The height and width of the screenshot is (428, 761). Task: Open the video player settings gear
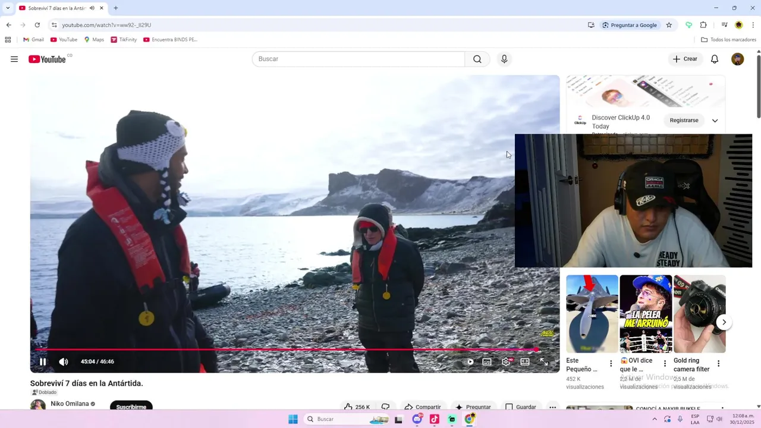506,361
